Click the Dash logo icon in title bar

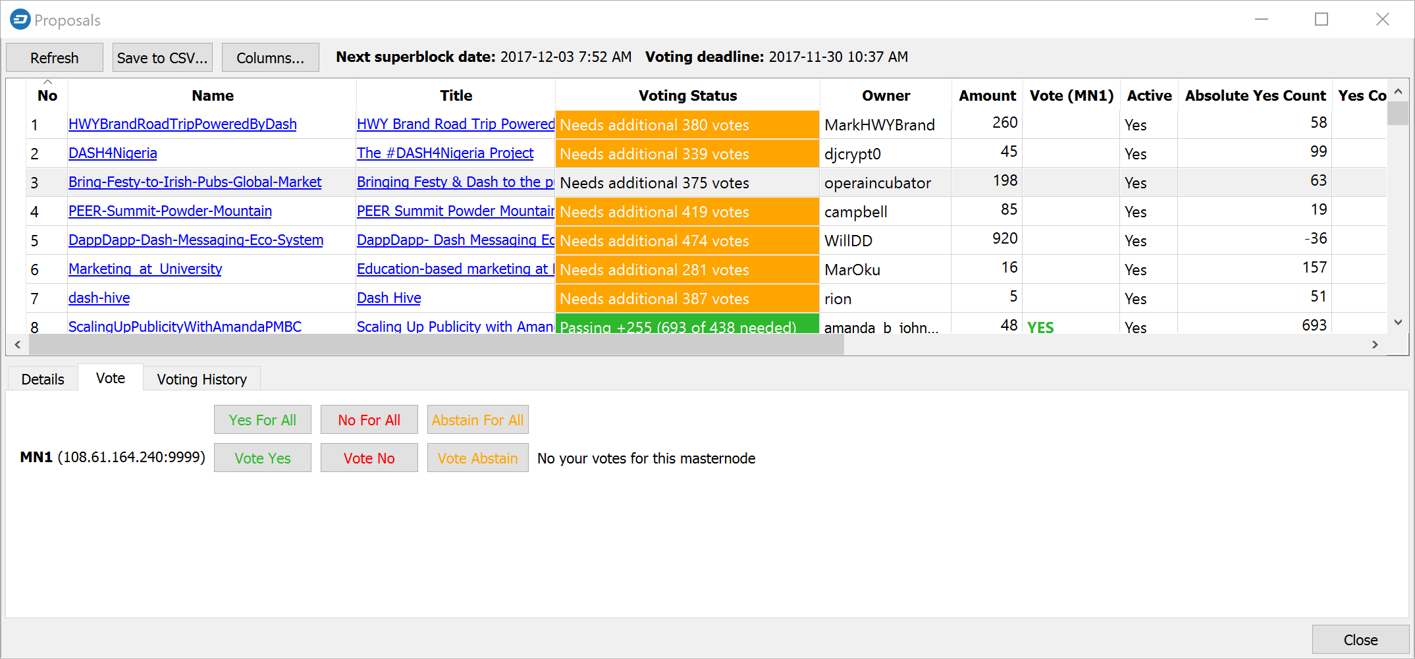click(x=20, y=20)
